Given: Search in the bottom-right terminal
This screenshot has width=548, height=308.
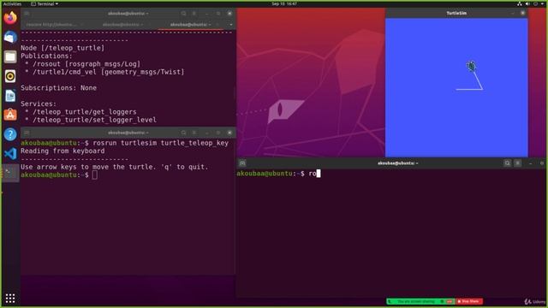Looking at the screenshot, I should pyautogui.click(x=507, y=163).
